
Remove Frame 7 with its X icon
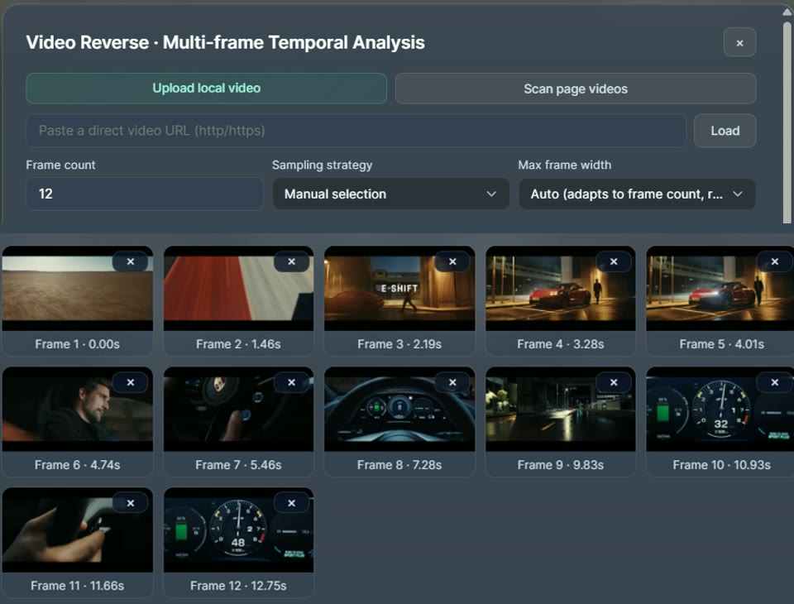click(292, 382)
